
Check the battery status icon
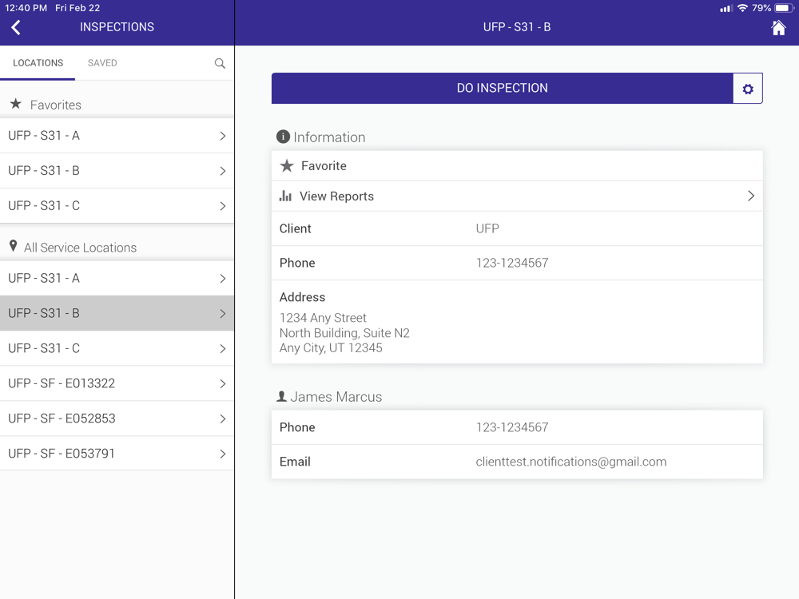tap(784, 8)
